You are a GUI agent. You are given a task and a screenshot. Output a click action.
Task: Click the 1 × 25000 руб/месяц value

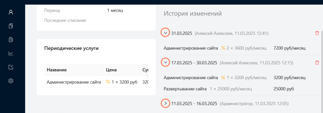pos(231,89)
